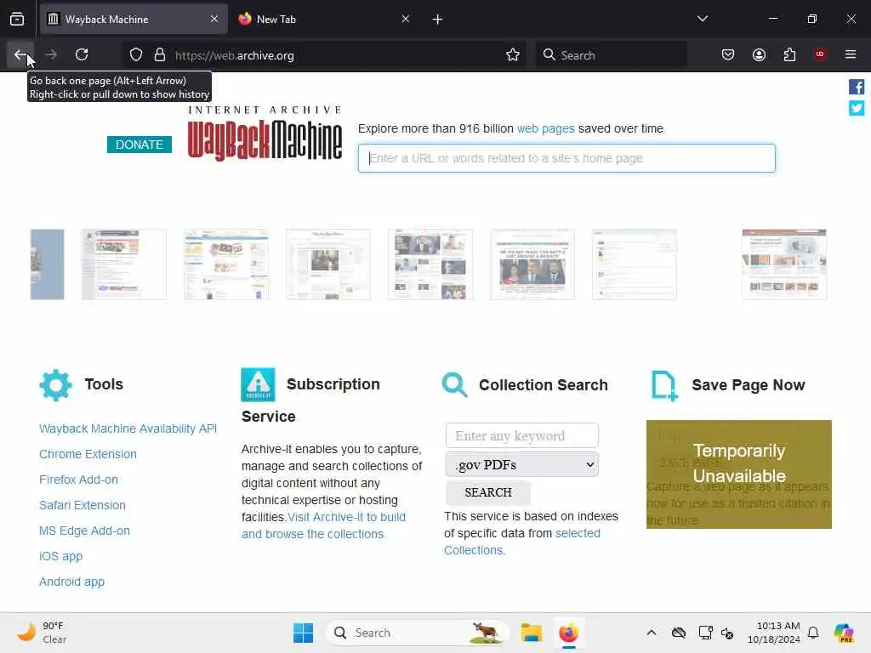Visit Archive-It to build collections link
This screenshot has height=653, width=871.
coord(324,525)
